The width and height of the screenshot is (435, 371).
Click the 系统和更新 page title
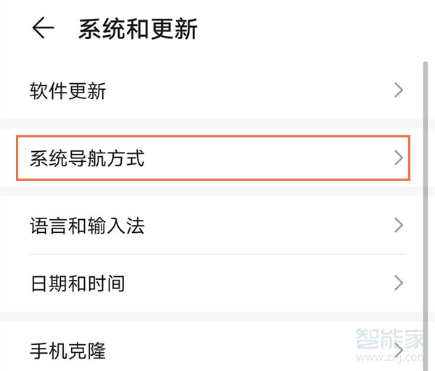[138, 30]
